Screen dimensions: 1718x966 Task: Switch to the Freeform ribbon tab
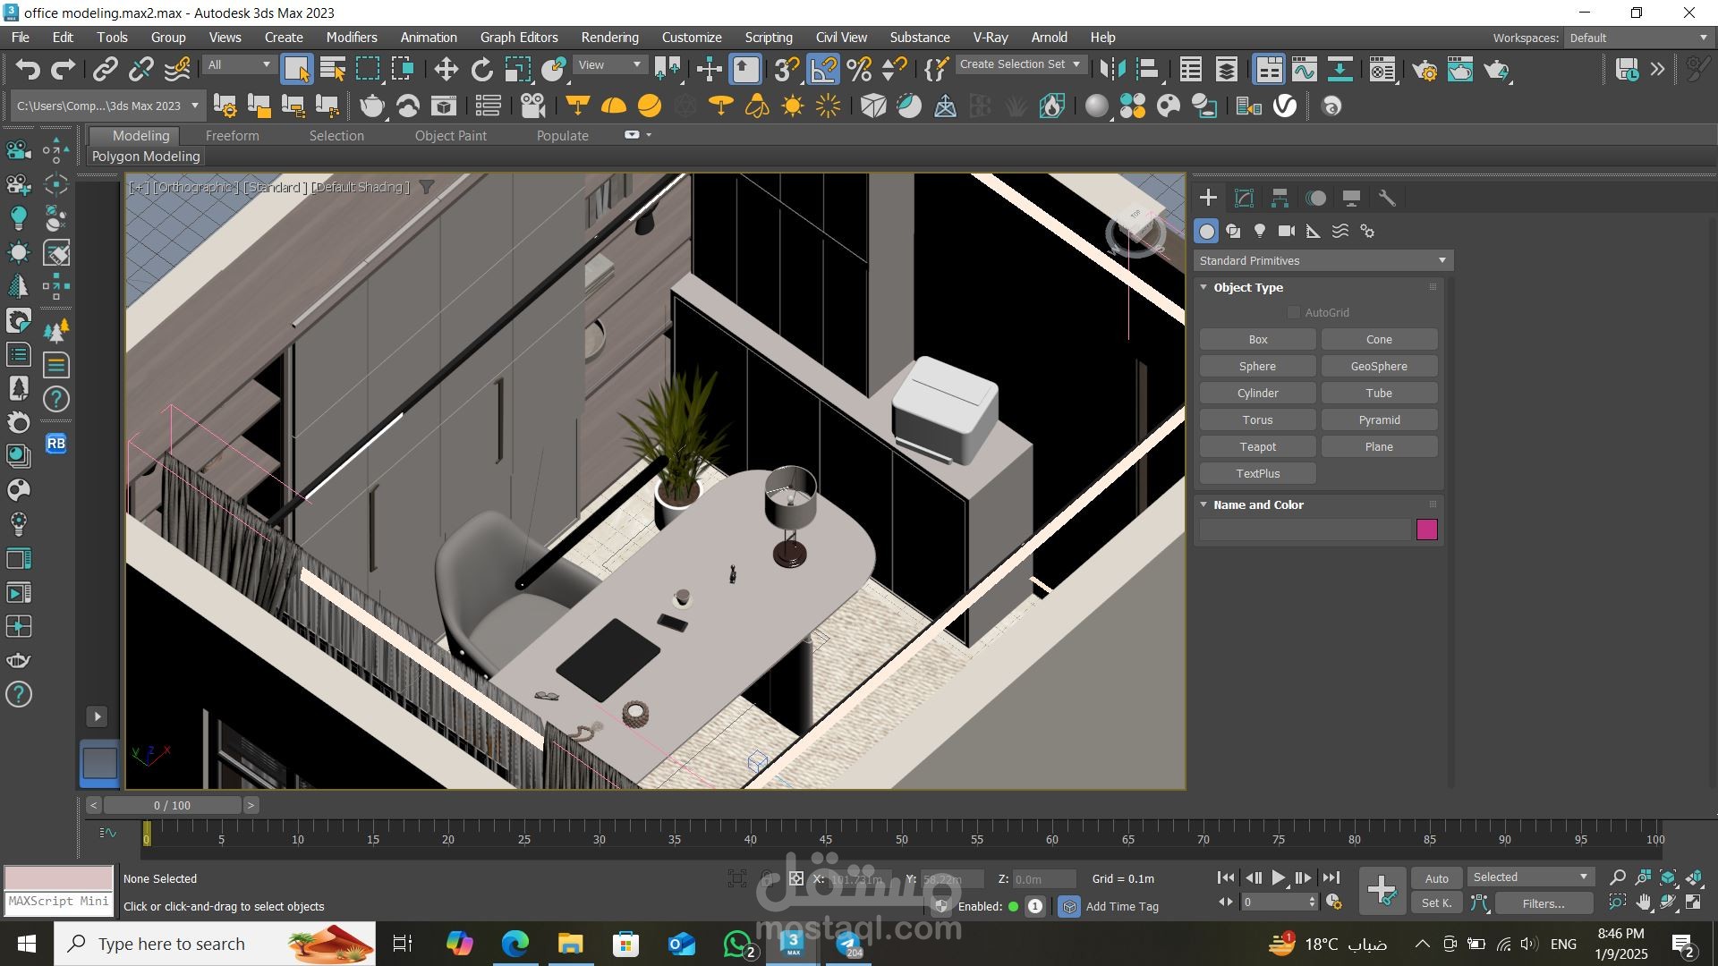[232, 136]
